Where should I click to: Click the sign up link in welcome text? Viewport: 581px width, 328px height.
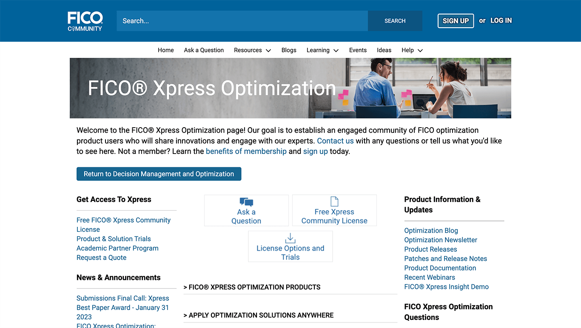tap(316, 151)
